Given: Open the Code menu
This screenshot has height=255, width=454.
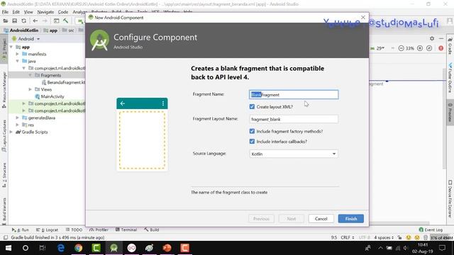Looking at the screenshot, I should click(x=63, y=12).
